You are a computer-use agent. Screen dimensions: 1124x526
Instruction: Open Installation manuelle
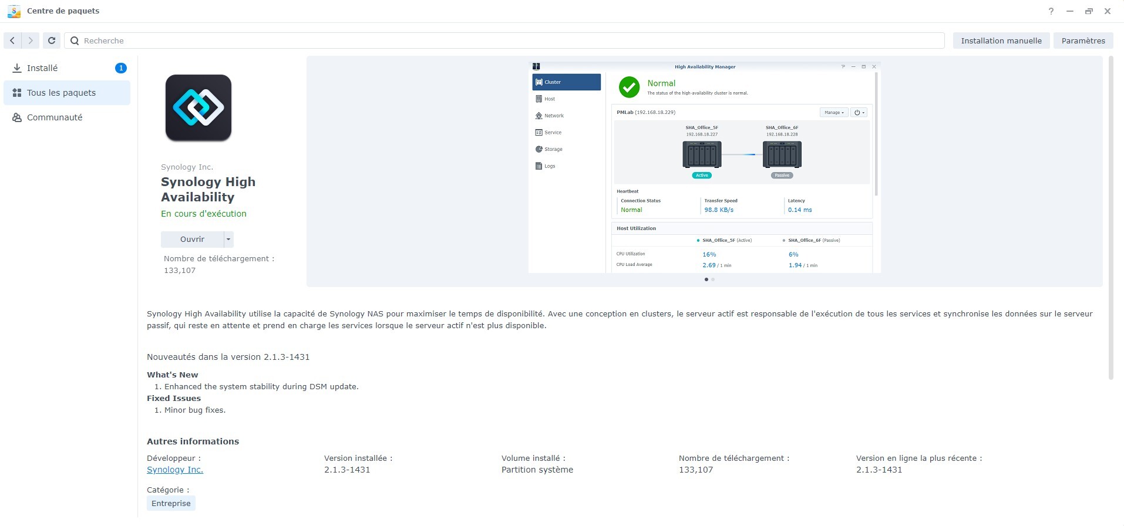(1001, 41)
